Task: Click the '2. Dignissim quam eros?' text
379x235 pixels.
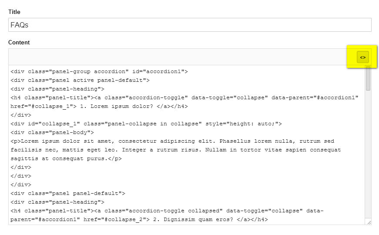Action: [x=193, y=219]
